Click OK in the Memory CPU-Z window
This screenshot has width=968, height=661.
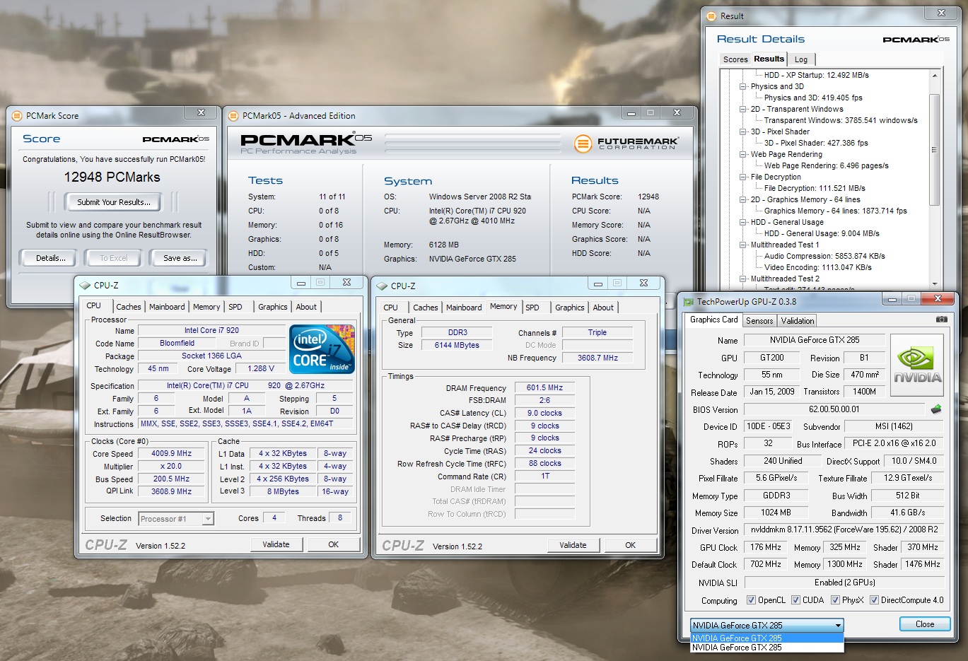pos(631,545)
